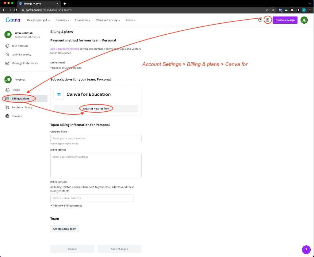The height and width of the screenshot is (257, 314).
Task: Open tab search chevron in title bar
Action: click(310, 4)
